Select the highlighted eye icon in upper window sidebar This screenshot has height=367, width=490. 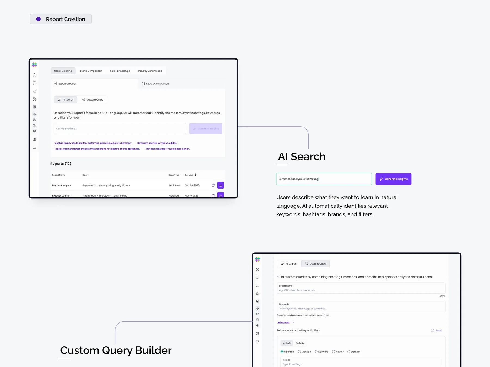coord(35,114)
